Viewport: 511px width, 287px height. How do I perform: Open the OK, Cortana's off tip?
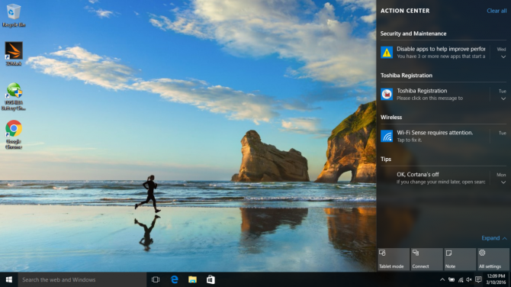tap(441, 178)
